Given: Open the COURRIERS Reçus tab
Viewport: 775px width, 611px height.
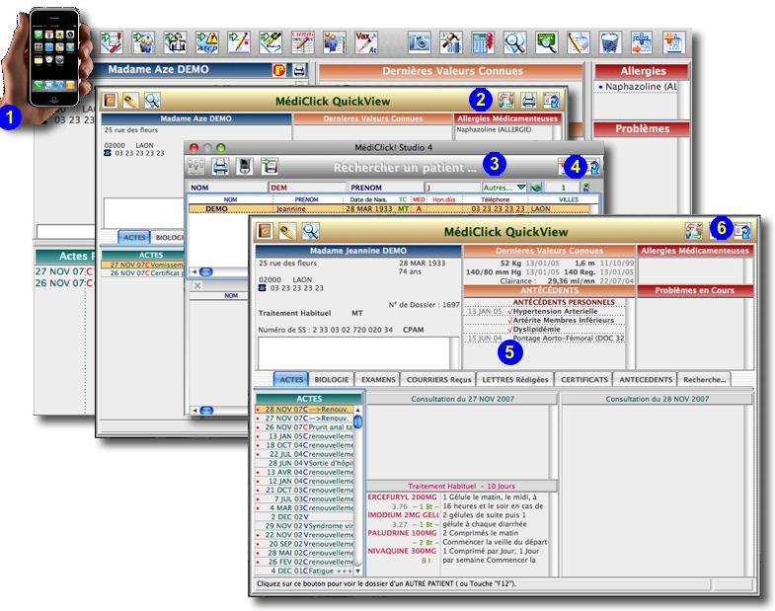Looking at the screenshot, I should [438, 379].
